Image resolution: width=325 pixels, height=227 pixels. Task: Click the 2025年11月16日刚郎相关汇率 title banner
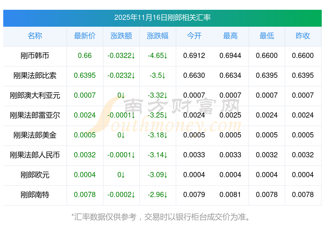coord(162,18)
